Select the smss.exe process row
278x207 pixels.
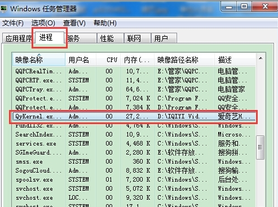coord(134,161)
